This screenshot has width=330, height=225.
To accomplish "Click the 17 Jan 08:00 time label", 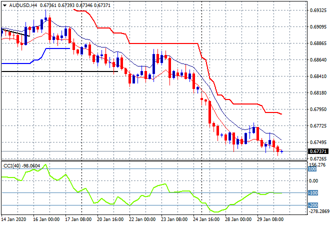I will point(78,219).
